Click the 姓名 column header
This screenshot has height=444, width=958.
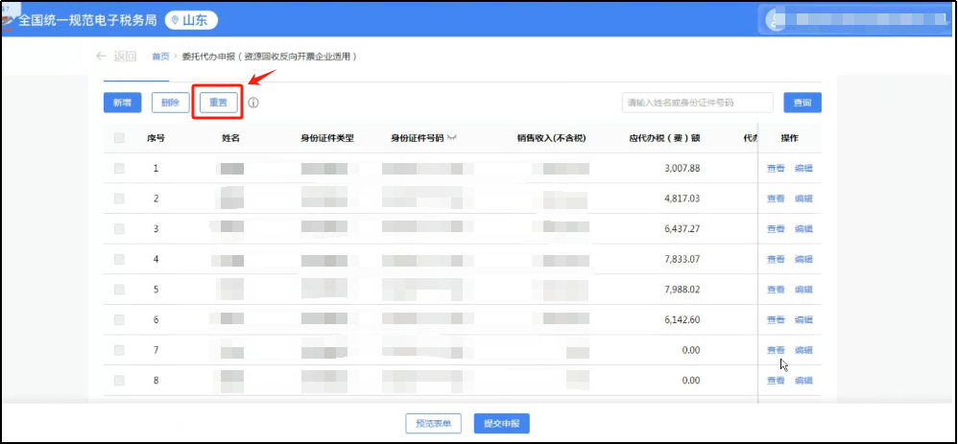click(230, 138)
